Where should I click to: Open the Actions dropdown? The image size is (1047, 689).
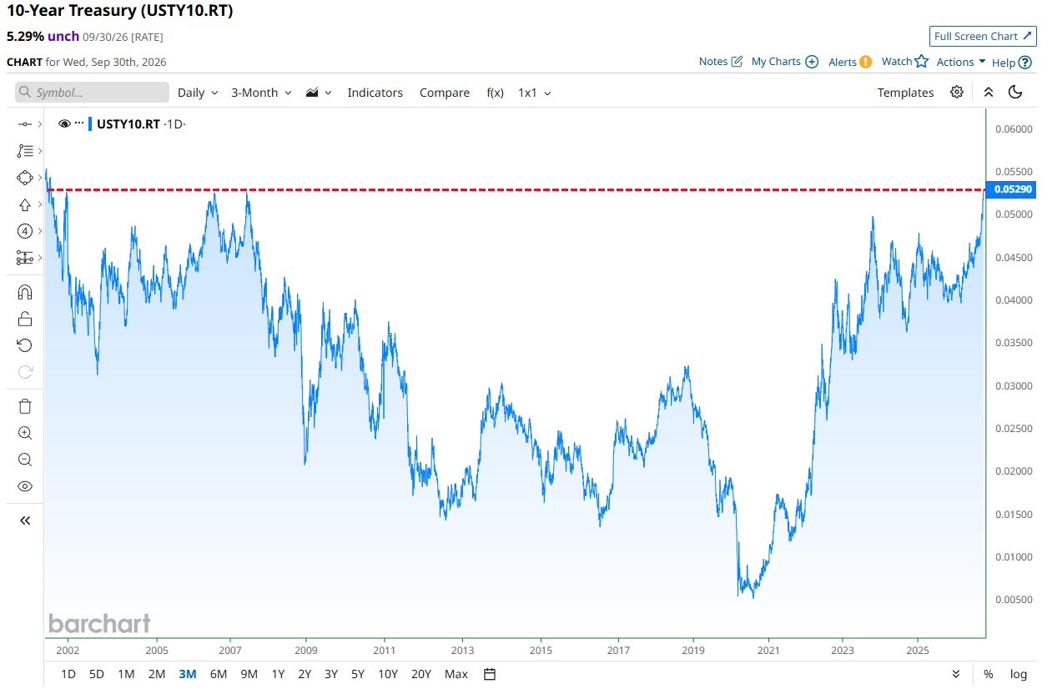[961, 62]
